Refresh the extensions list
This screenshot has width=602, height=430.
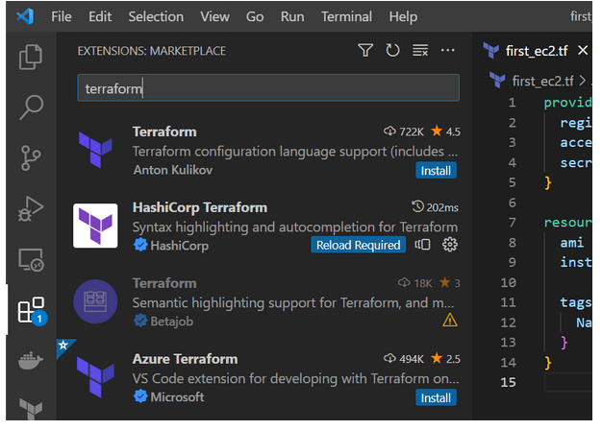click(x=392, y=50)
